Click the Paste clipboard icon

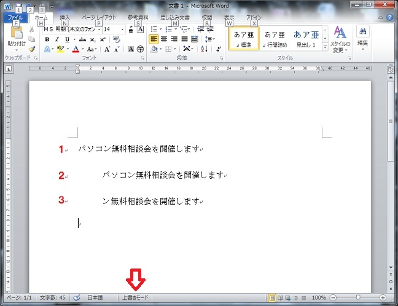point(17,33)
